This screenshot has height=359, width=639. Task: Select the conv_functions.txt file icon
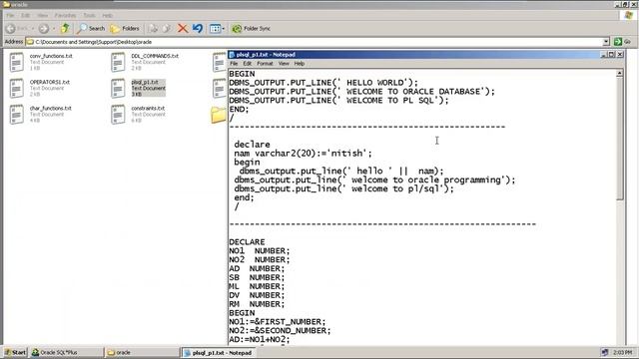16,62
